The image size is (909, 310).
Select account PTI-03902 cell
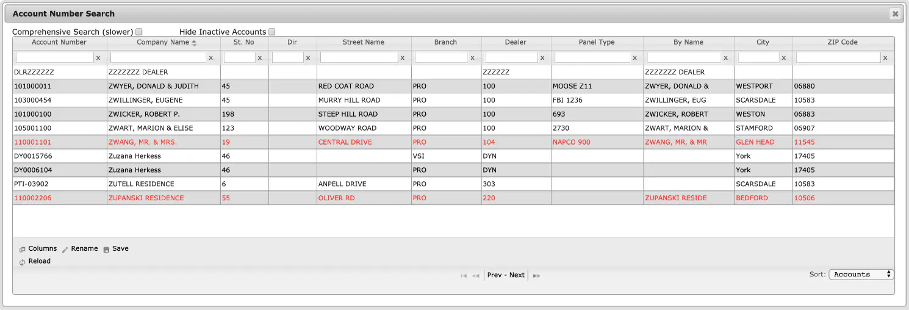point(60,184)
